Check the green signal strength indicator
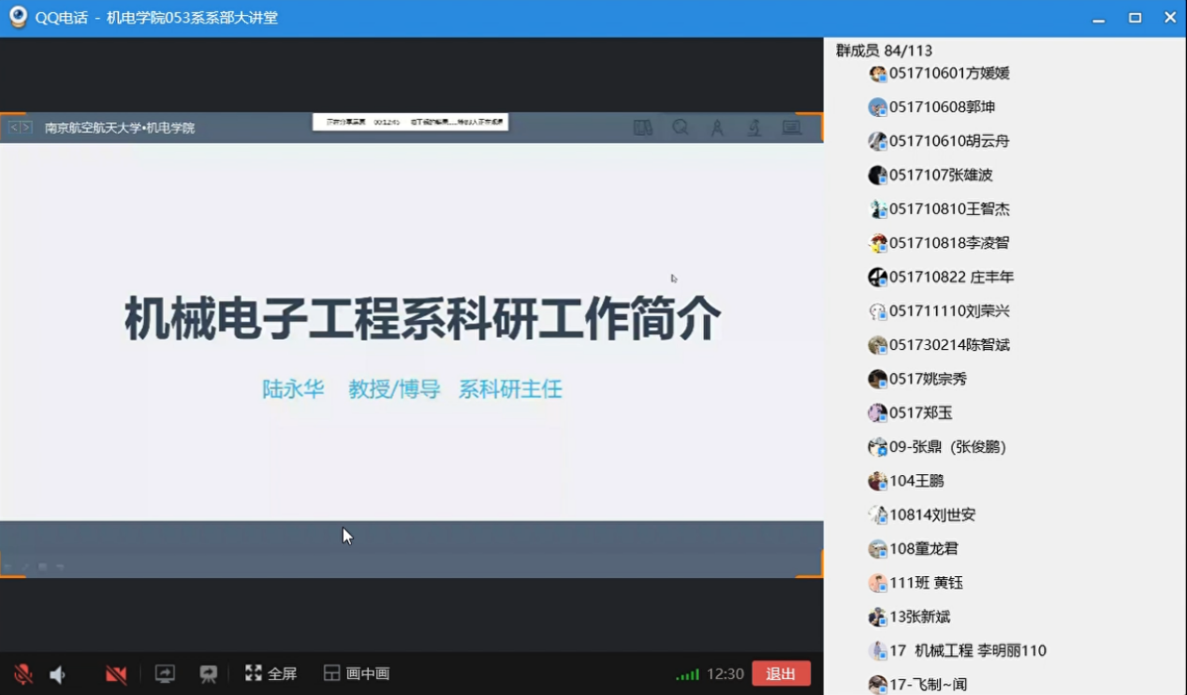 [688, 674]
